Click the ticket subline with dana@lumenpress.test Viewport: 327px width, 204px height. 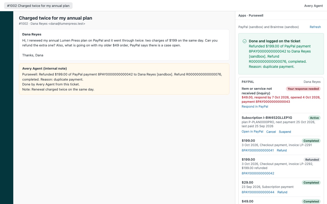[52, 24]
